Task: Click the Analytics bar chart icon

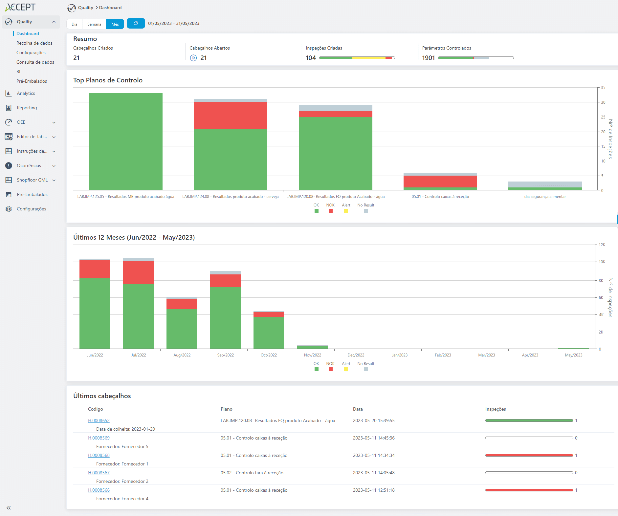Action: pos(9,94)
